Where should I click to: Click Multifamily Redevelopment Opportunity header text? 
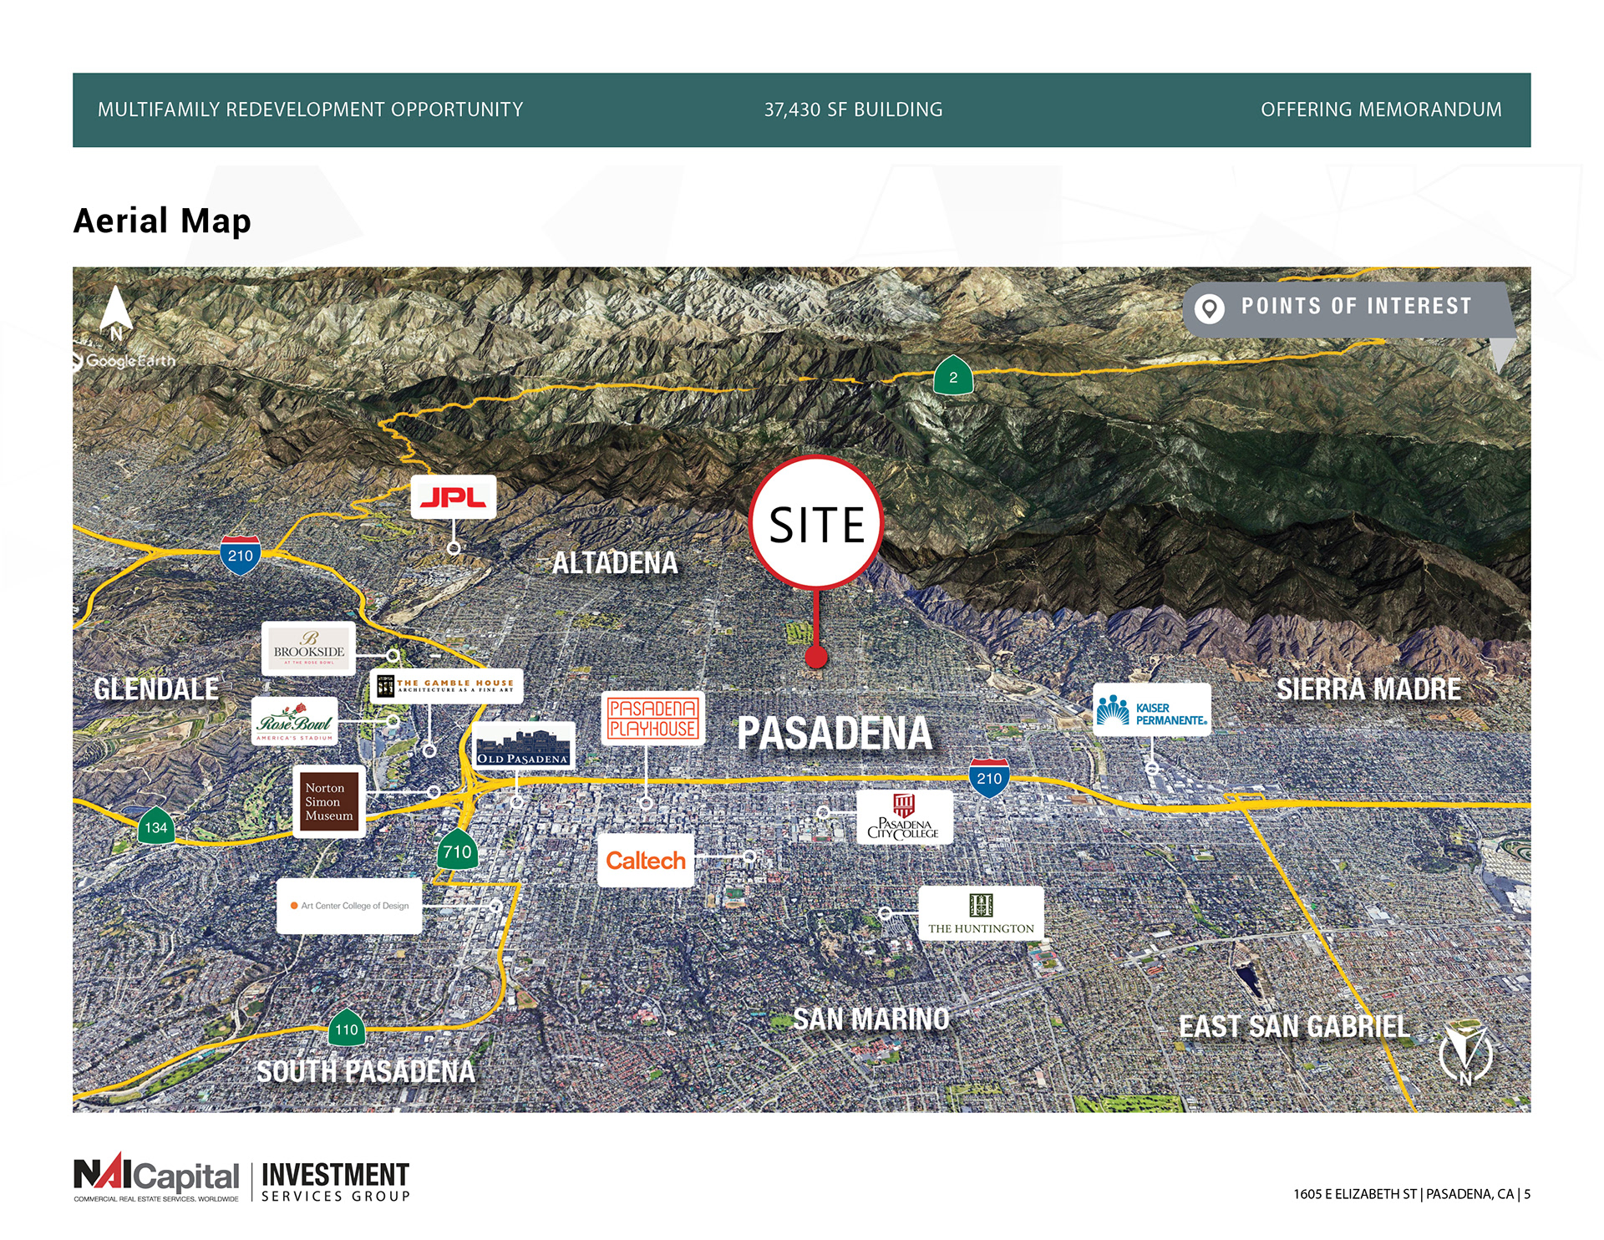(310, 109)
